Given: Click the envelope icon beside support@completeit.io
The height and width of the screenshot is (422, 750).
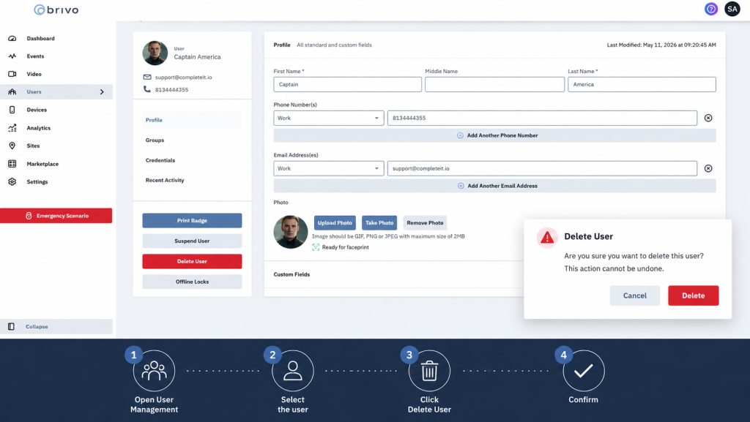Looking at the screenshot, I should (146, 77).
